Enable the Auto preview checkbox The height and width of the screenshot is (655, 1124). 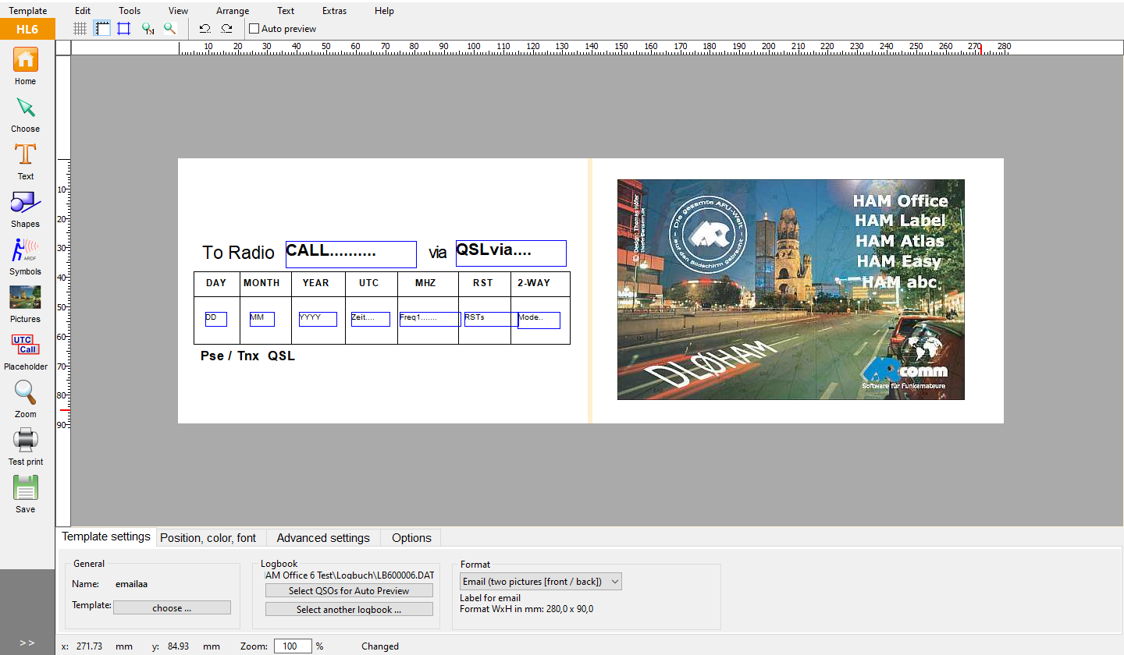[254, 29]
